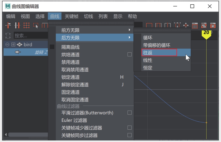Click the dotted-handle icon with letter A
The image size is (221, 142).
pos(177,25)
